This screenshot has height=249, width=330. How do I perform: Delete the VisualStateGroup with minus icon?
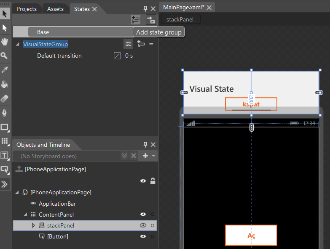[x=151, y=44]
